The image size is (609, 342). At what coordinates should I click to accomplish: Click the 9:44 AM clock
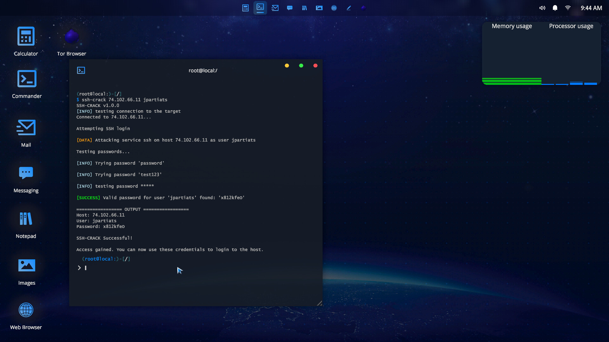[591, 8]
